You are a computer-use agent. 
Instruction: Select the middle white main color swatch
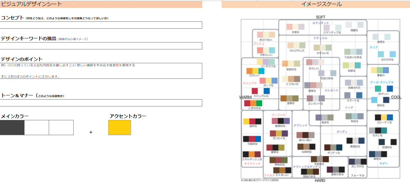[x=37, y=128]
